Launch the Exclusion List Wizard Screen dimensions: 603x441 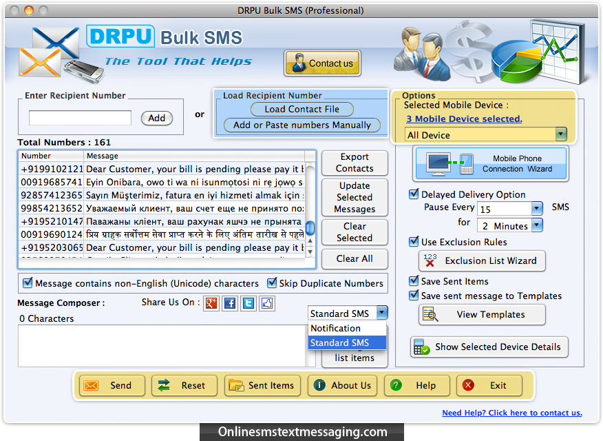(482, 261)
